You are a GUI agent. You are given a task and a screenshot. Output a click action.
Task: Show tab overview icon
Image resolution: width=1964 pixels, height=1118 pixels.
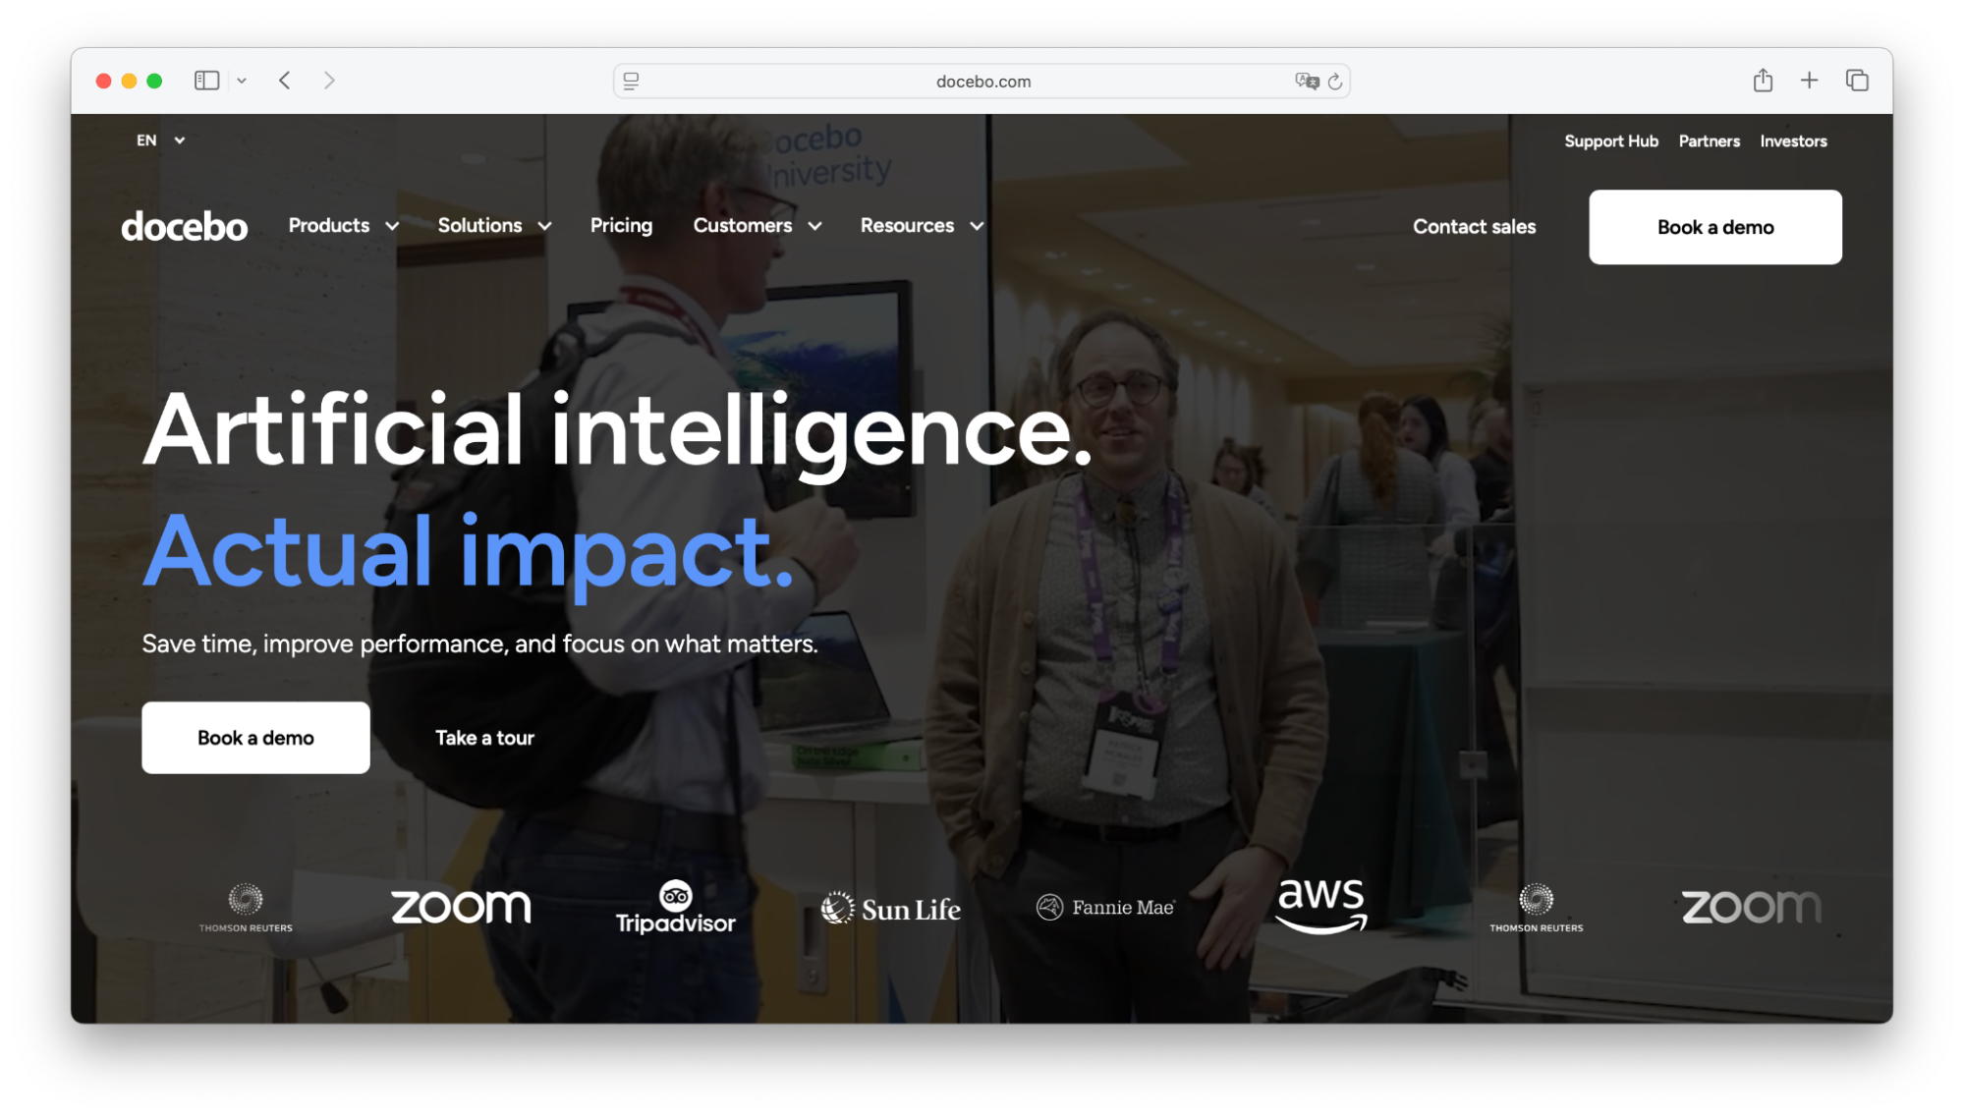(x=1857, y=81)
